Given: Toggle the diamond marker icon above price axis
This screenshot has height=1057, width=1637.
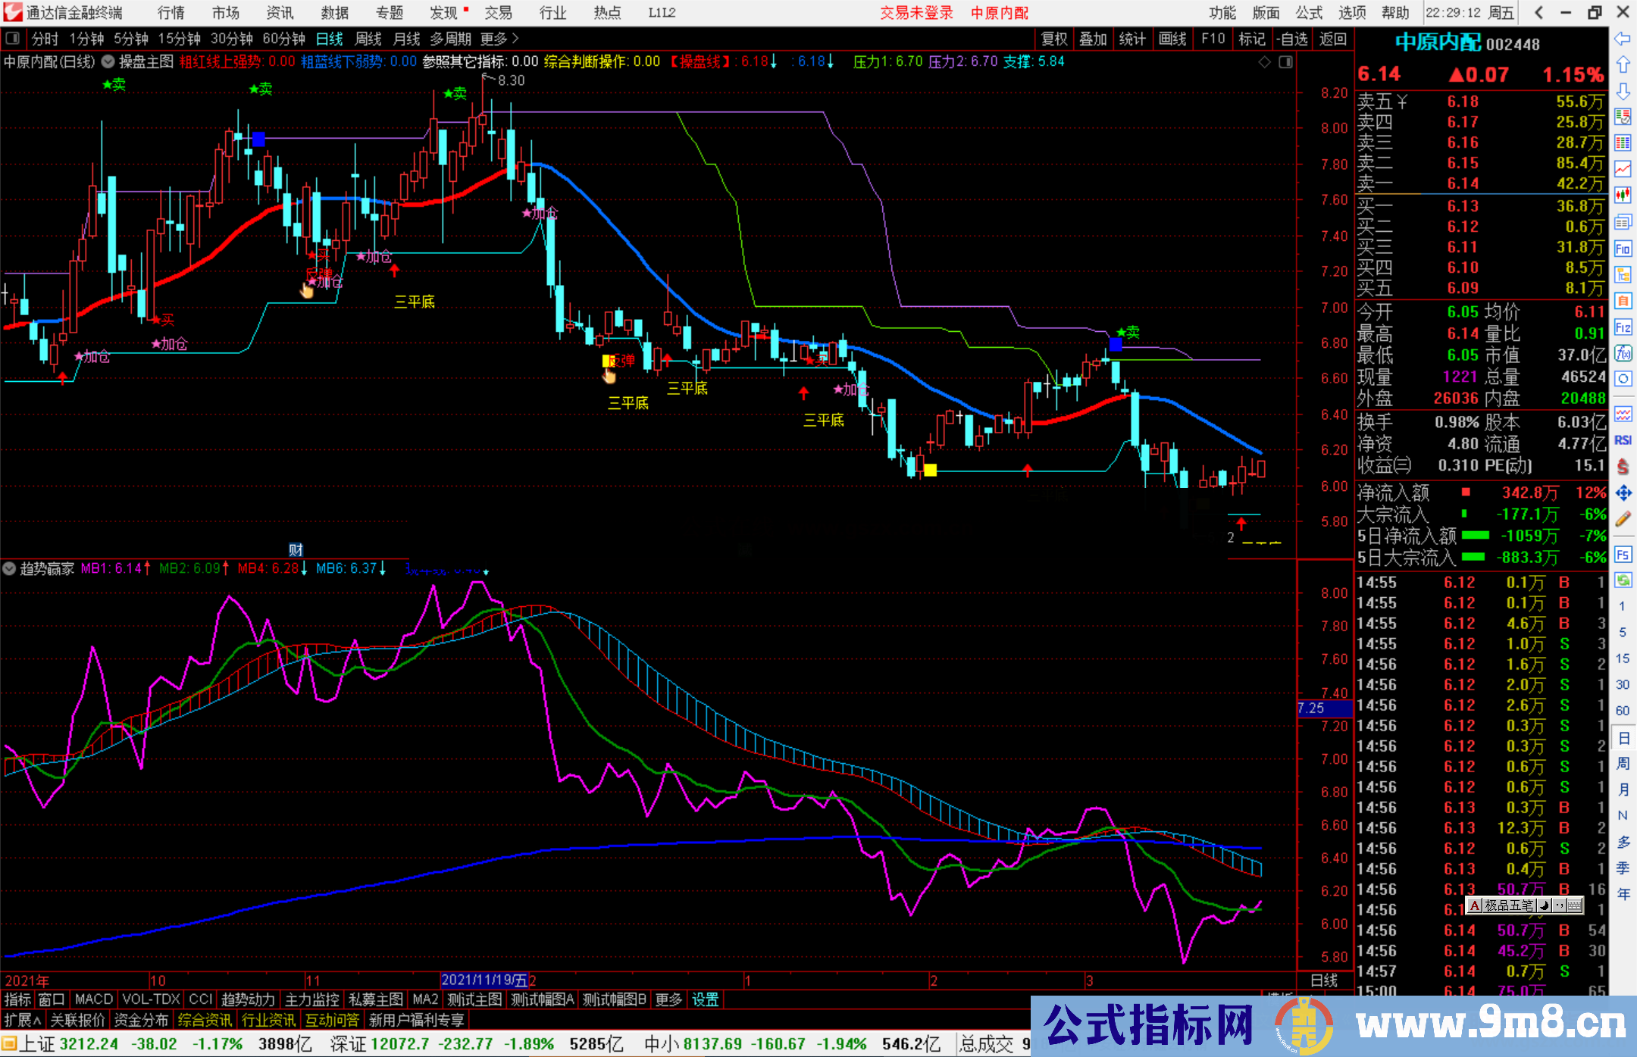Looking at the screenshot, I should tap(1265, 62).
